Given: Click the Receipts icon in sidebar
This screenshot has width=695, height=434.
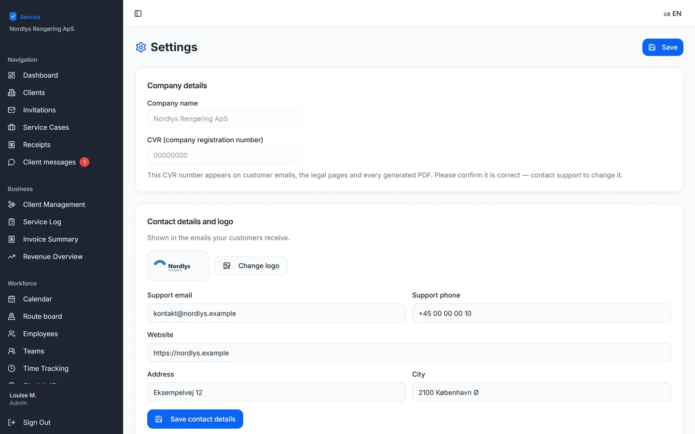Looking at the screenshot, I should pos(12,145).
